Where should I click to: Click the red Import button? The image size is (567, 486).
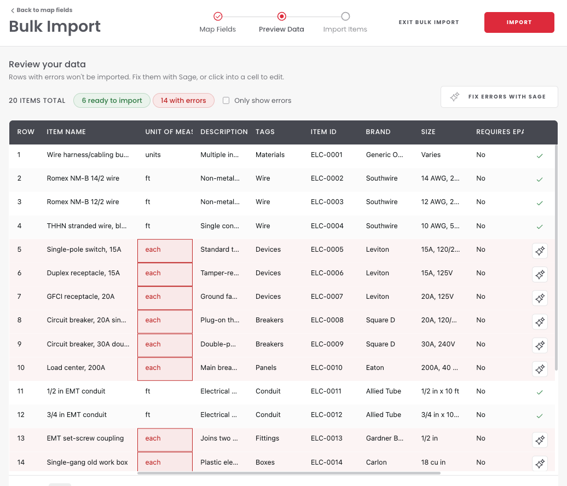(x=519, y=22)
